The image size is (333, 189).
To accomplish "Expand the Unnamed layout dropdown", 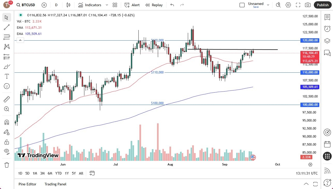I will [x=268, y=5].
